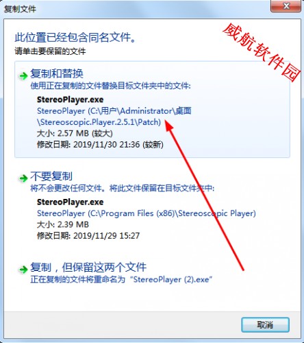The image size is (304, 343).
Task: Choose the 复制和替换 option heading
Action: (x=57, y=73)
